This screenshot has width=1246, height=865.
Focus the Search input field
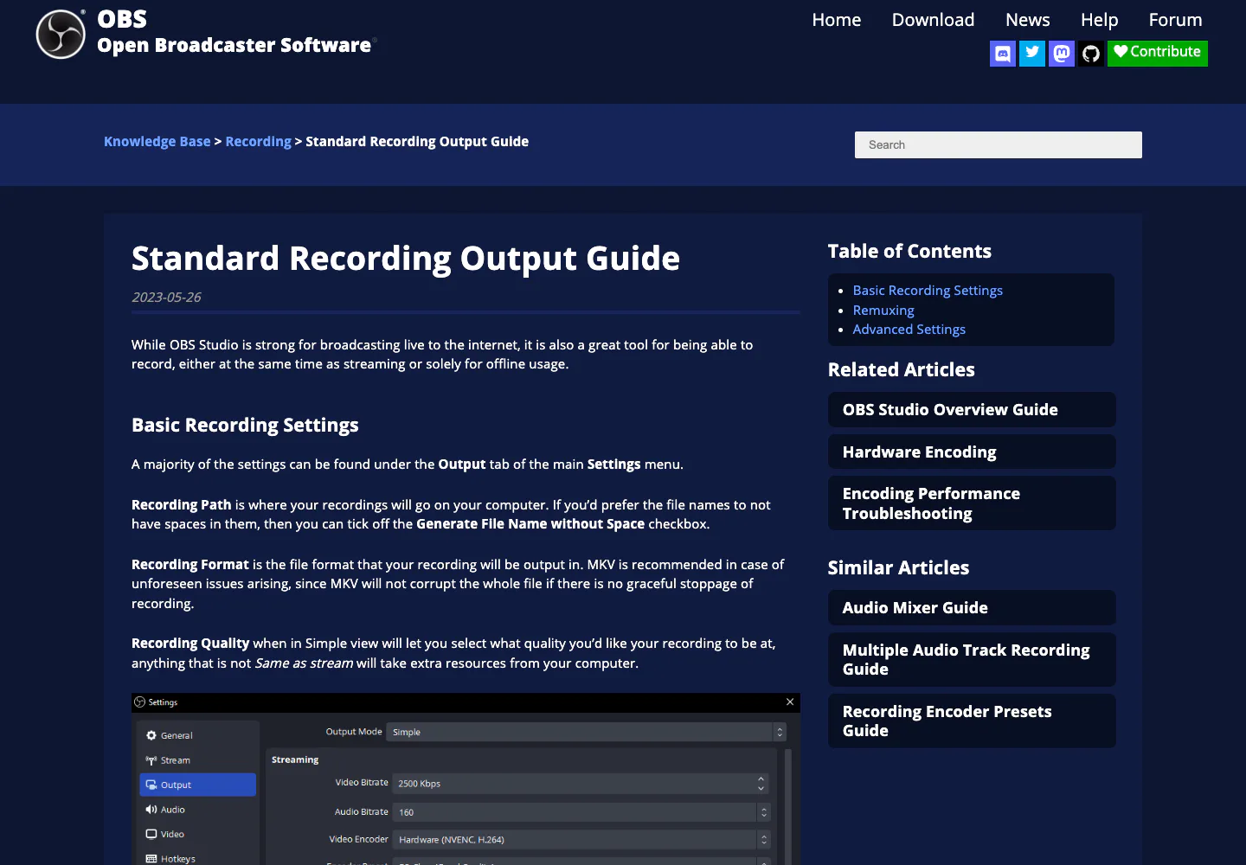[999, 144]
